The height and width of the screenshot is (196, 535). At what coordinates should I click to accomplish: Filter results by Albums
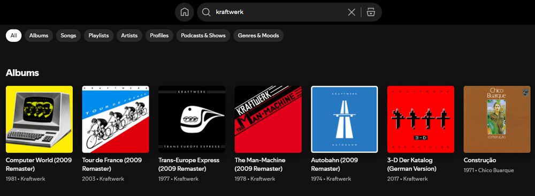coord(39,35)
